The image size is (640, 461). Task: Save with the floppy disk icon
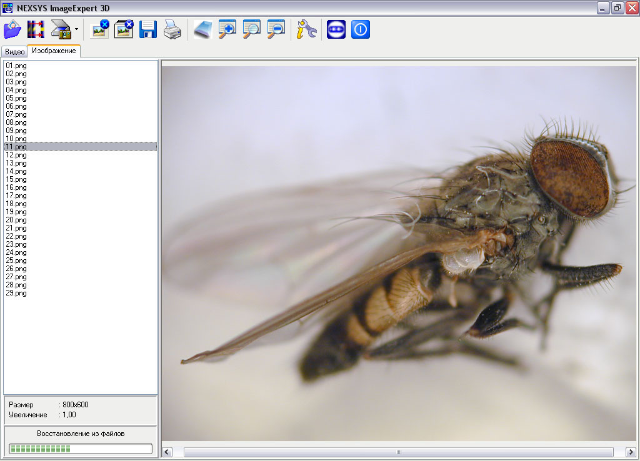click(x=148, y=29)
